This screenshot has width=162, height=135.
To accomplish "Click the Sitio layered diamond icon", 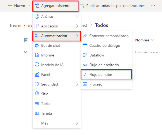I will click(x=37, y=93).
